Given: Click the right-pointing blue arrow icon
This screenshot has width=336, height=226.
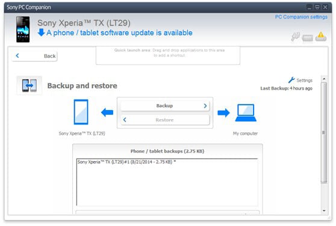Looking at the screenshot, I should coord(223,112).
